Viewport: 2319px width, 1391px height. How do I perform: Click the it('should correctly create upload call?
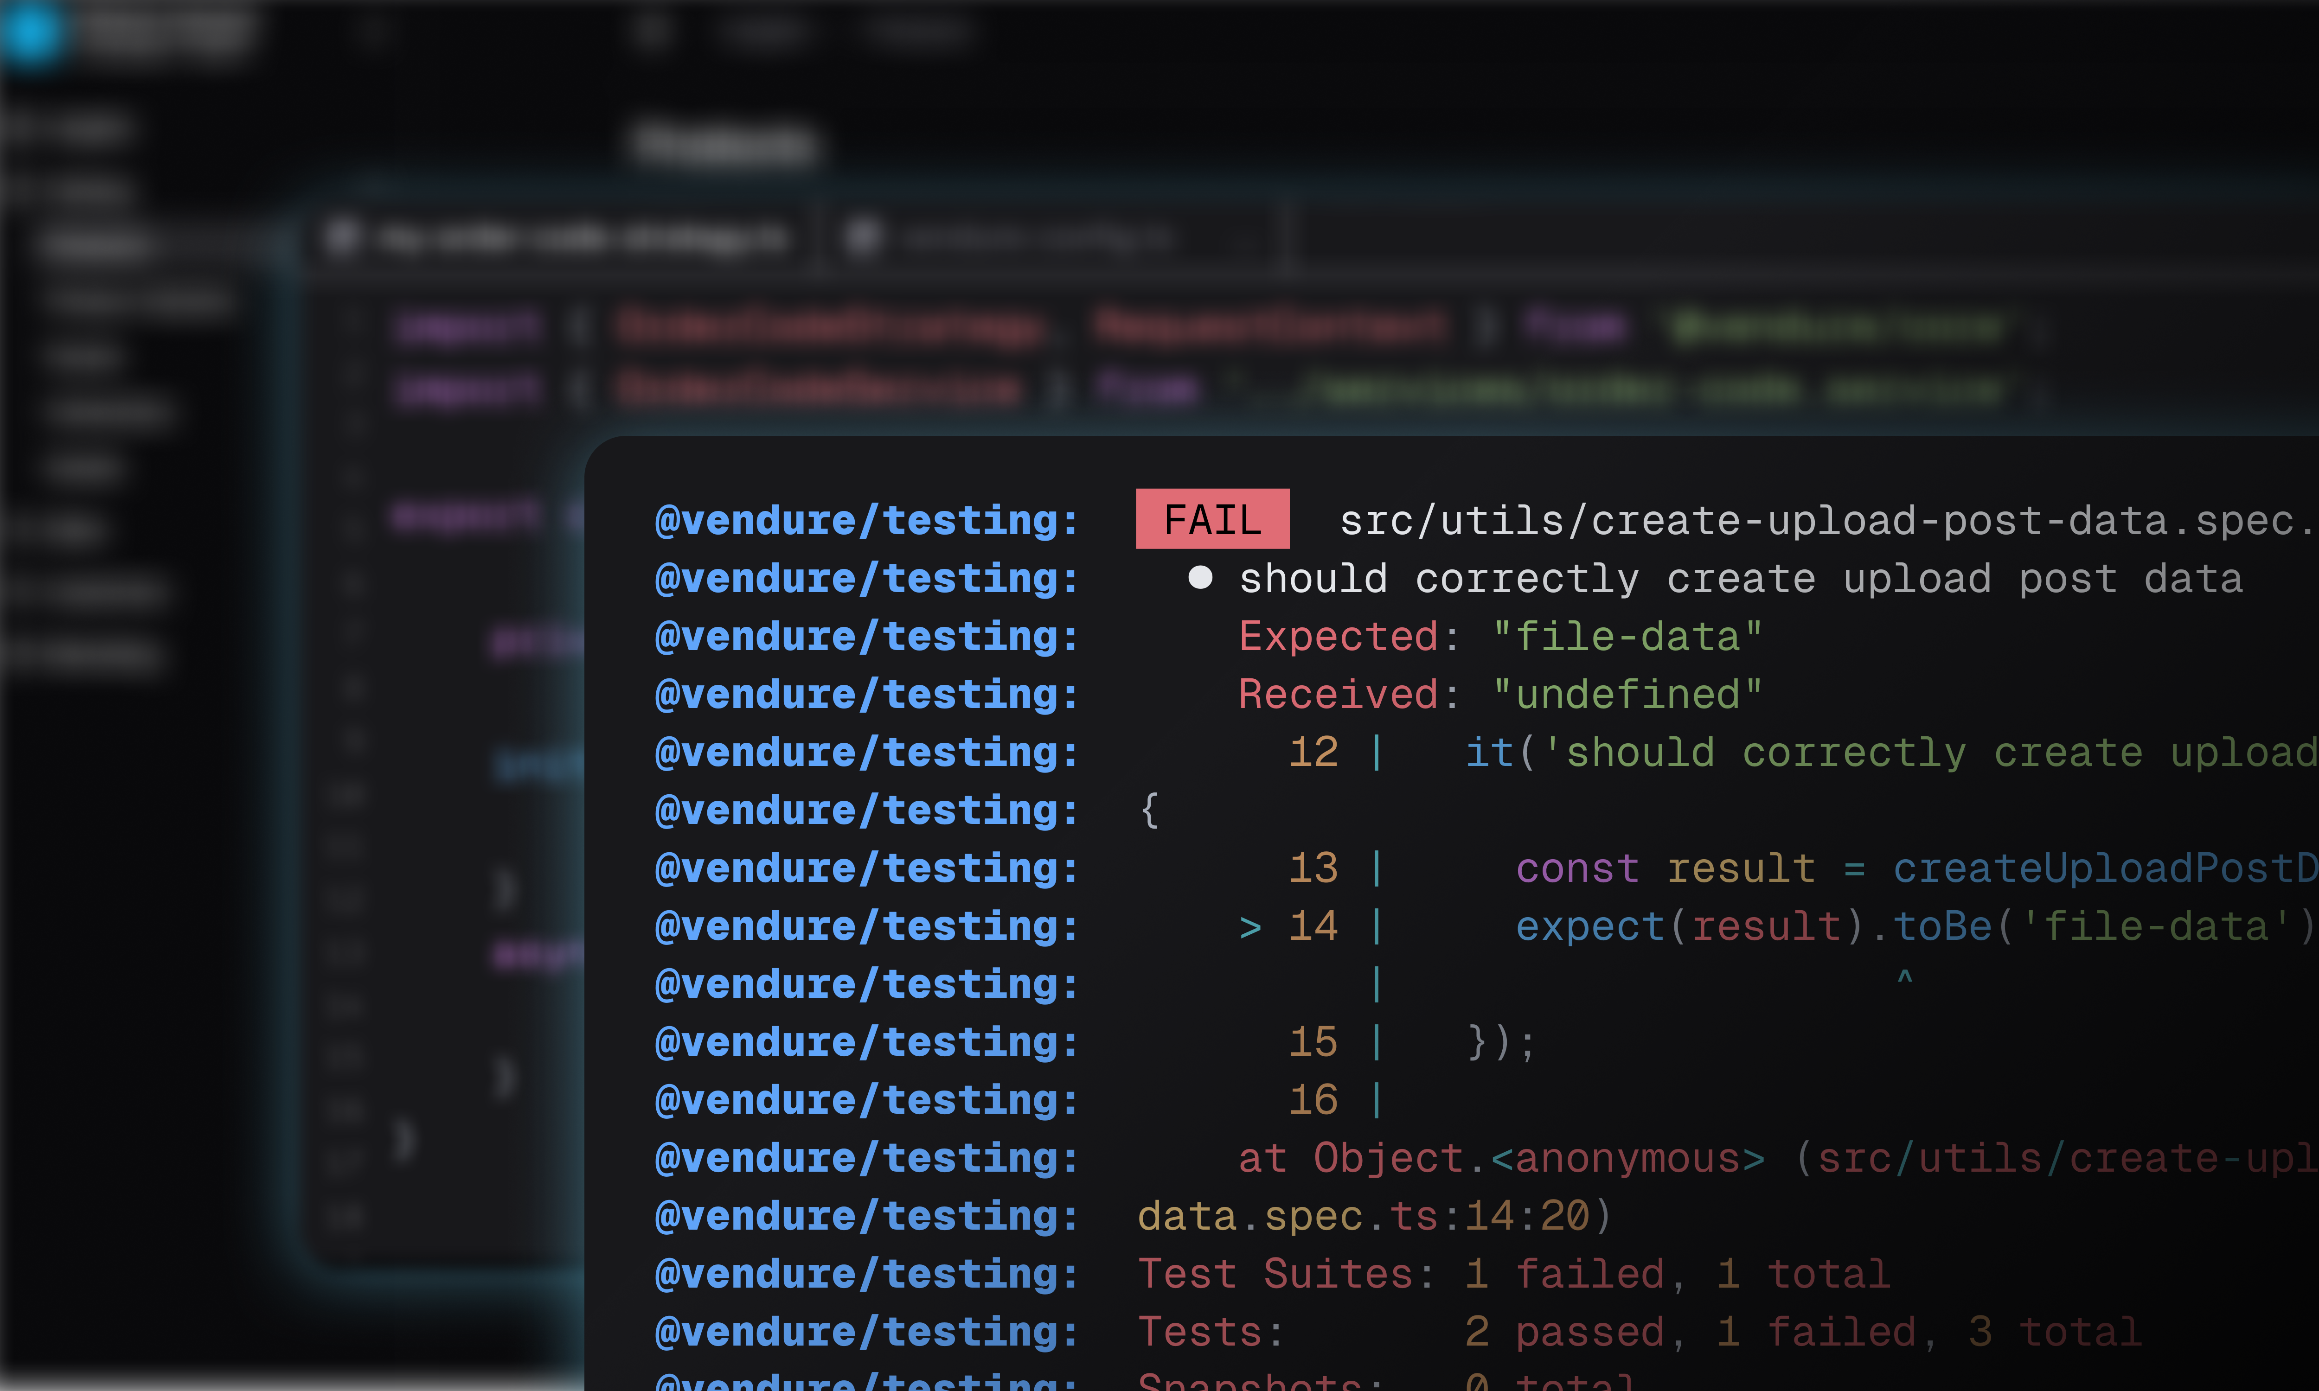point(1891,753)
